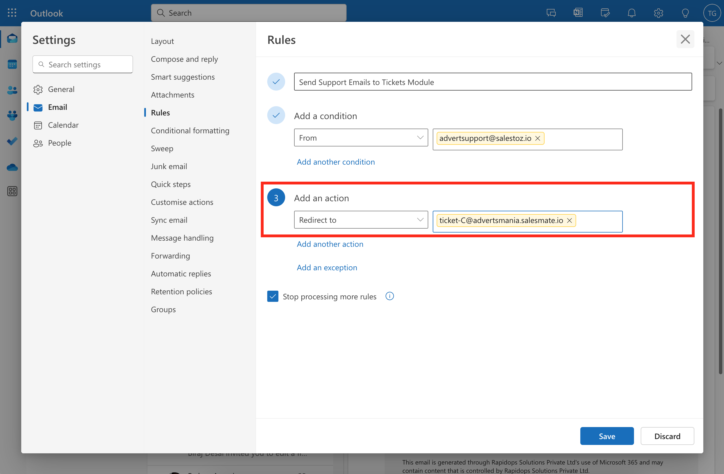
Task: Open the Microsoft 365 app launcher grid
Action: [12, 13]
